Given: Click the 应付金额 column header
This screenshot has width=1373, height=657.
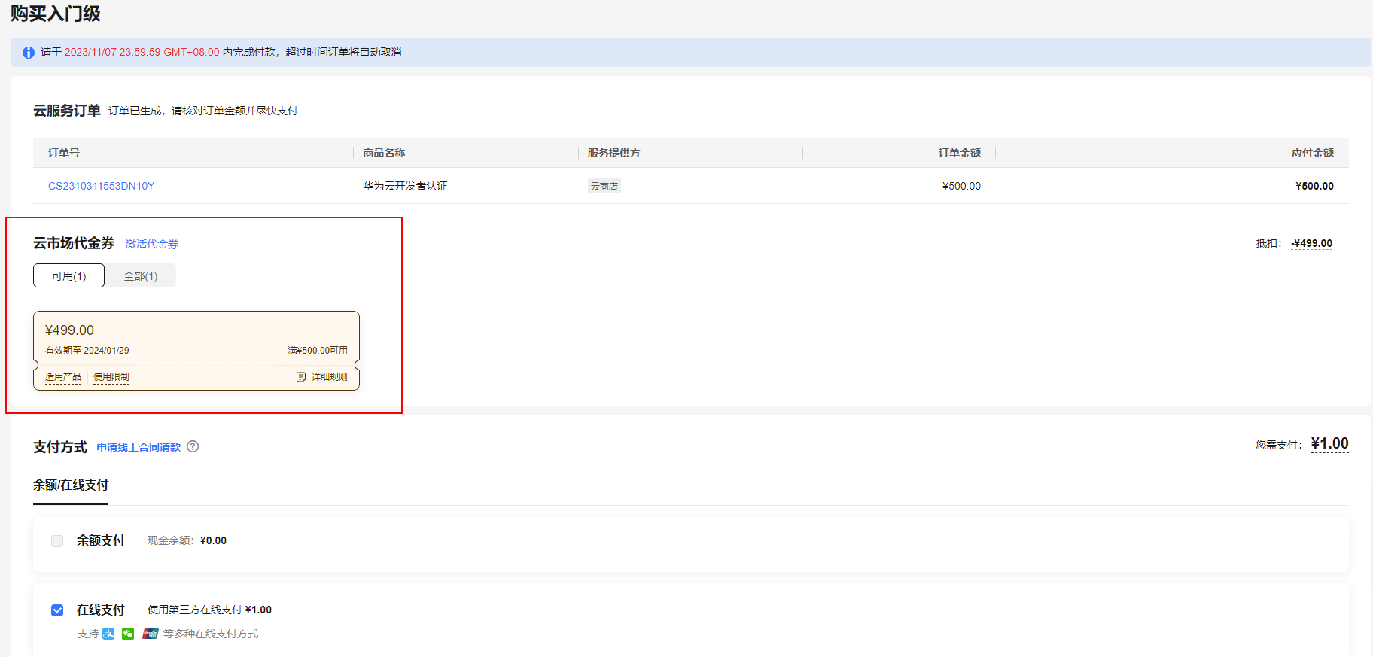Looking at the screenshot, I should (x=1313, y=153).
